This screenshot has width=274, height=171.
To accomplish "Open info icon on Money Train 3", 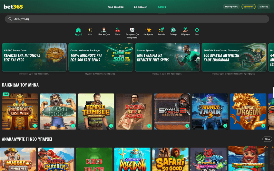I will 225,126.
